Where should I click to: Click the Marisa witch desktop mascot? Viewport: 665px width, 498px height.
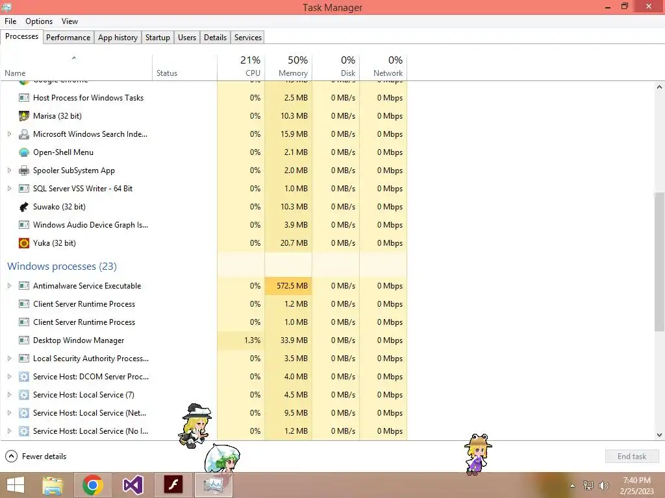coord(195,425)
